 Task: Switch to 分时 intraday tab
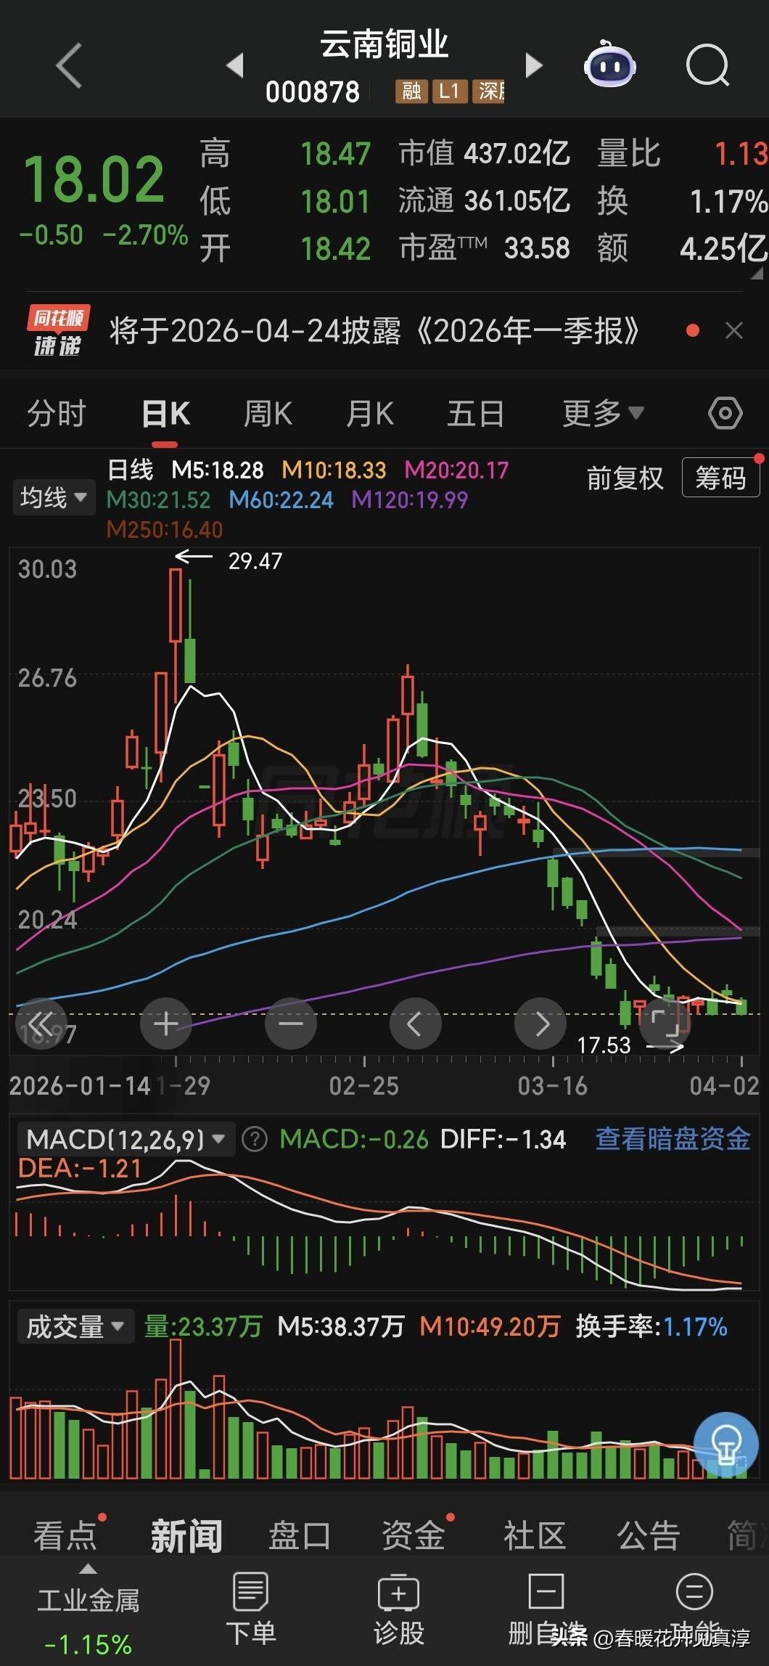57,414
